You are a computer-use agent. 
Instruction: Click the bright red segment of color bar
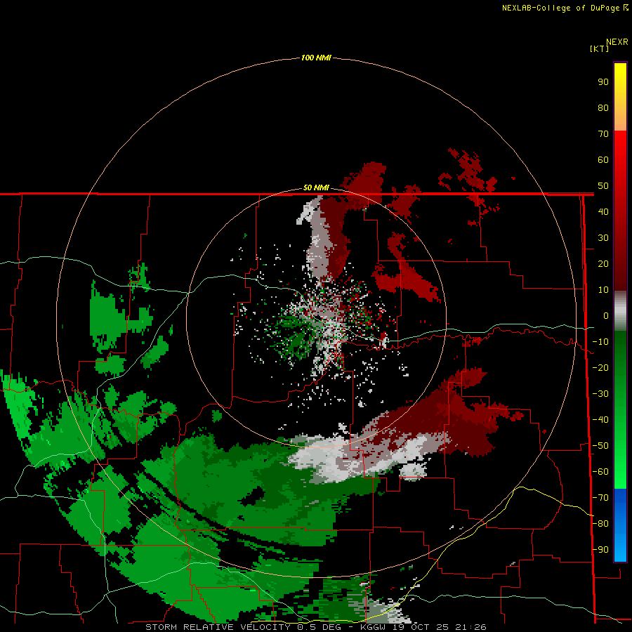tap(620, 209)
